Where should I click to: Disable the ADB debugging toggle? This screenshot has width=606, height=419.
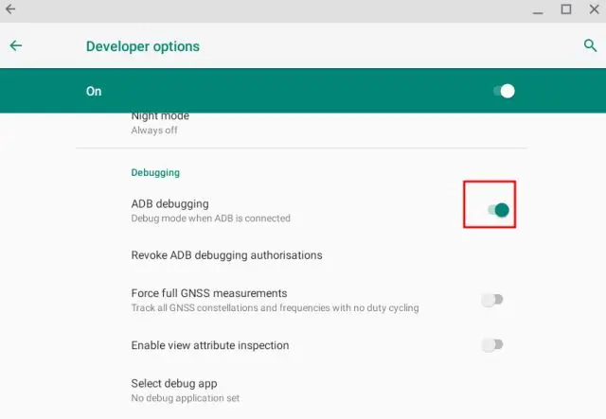[497, 210]
